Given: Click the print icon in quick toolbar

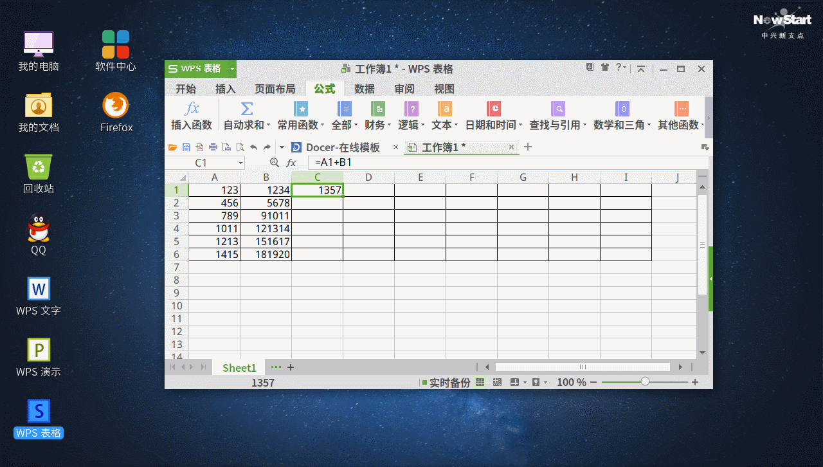Looking at the screenshot, I should pyautogui.click(x=213, y=147).
